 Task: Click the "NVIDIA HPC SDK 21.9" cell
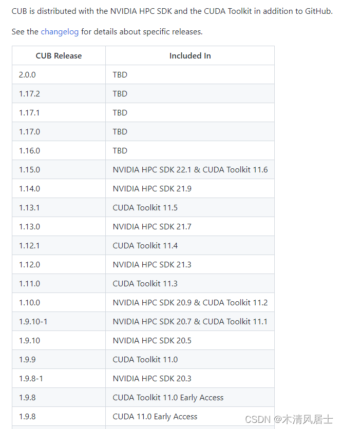click(x=190, y=188)
